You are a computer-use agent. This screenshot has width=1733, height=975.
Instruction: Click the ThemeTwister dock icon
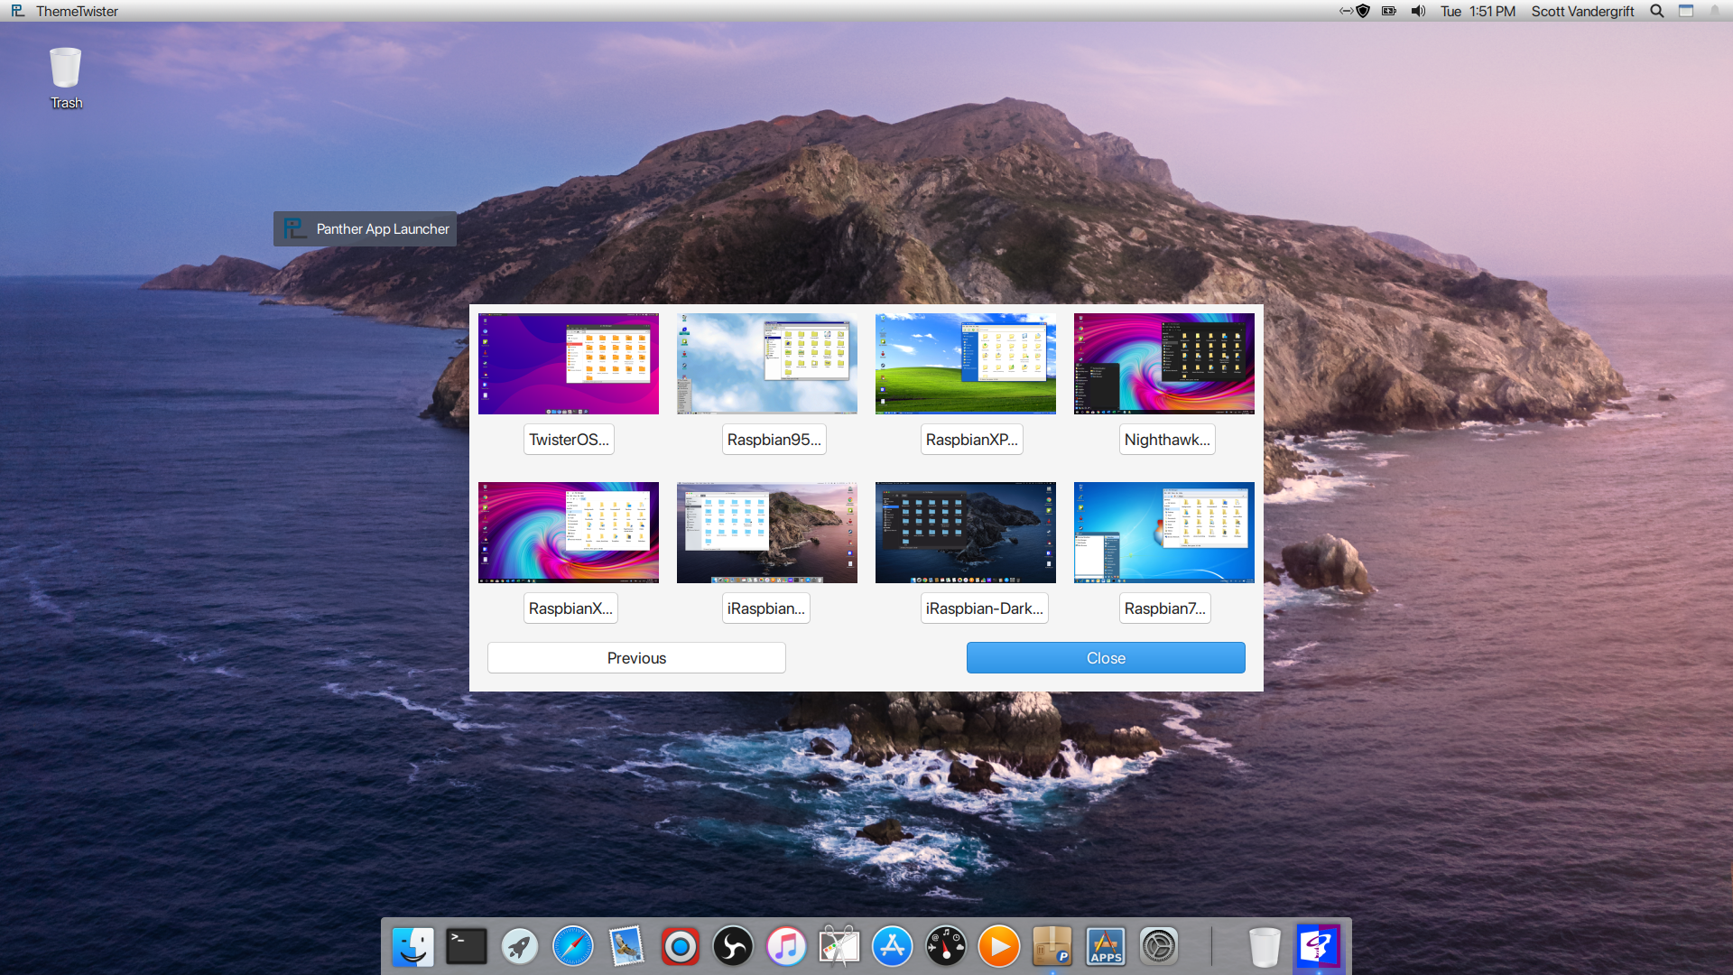1319,947
